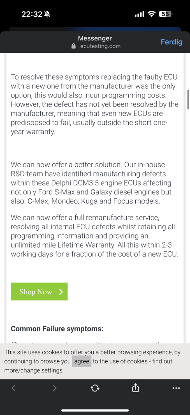
Task: Tap the 22:32 clock in status bar
Action: coord(32,14)
